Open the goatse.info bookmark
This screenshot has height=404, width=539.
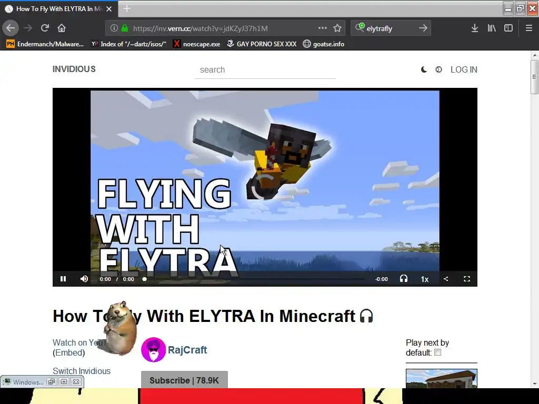point(324,44)
